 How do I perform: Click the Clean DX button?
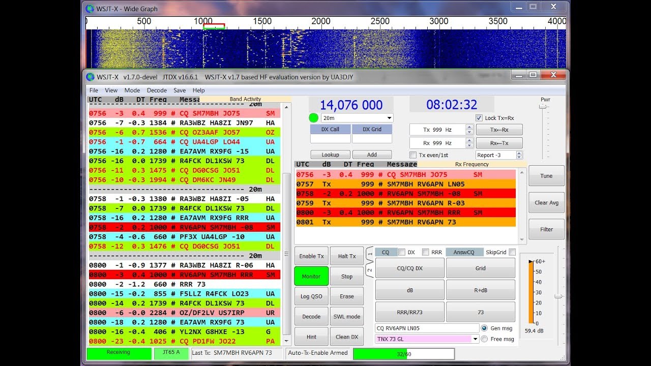click(x=347, y=337)
